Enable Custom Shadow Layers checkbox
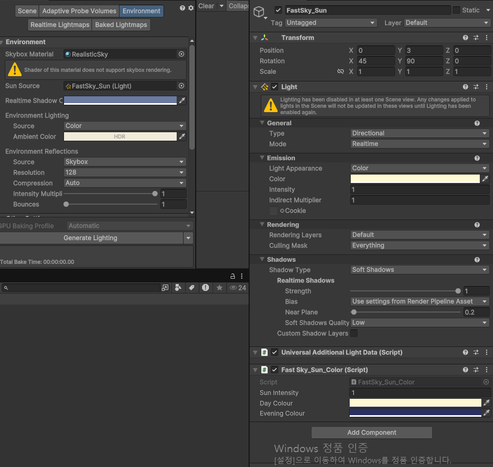 (354, 333)
